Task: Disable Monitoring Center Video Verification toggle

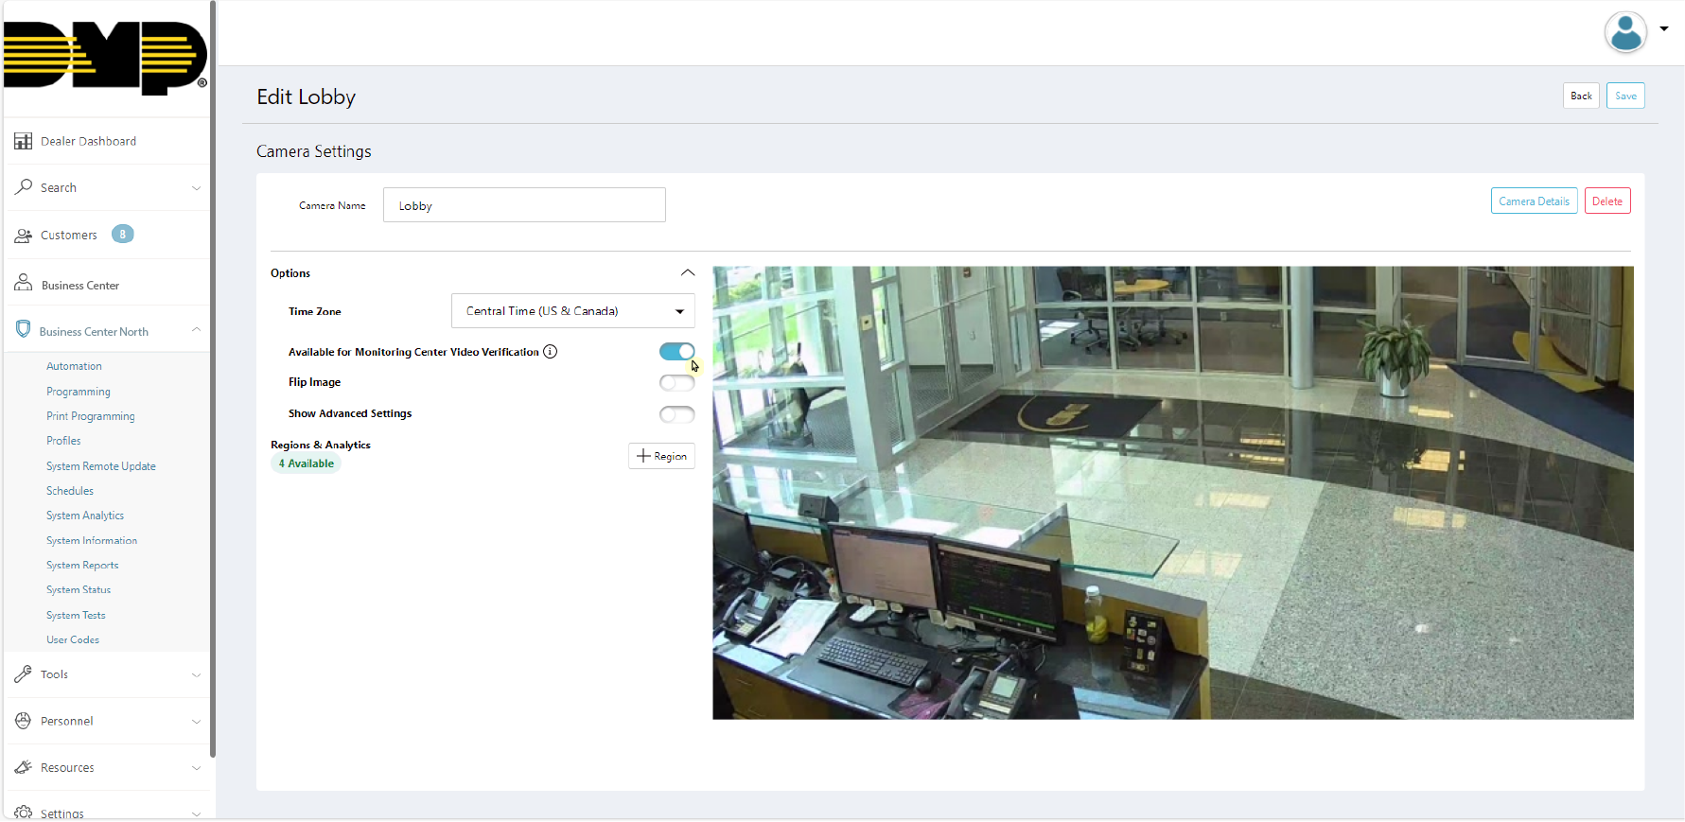Action: coord(676,352)
